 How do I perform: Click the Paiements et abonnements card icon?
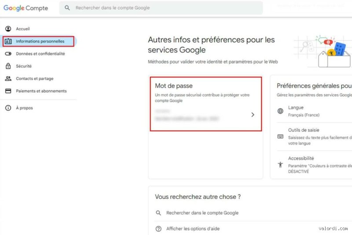point(8,91)
